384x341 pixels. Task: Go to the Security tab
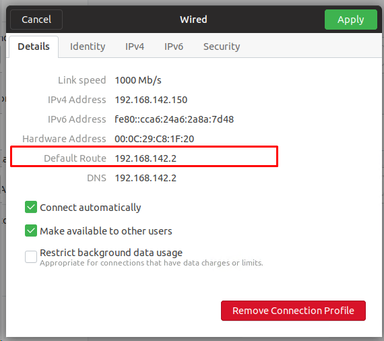(x=222, y=46)
